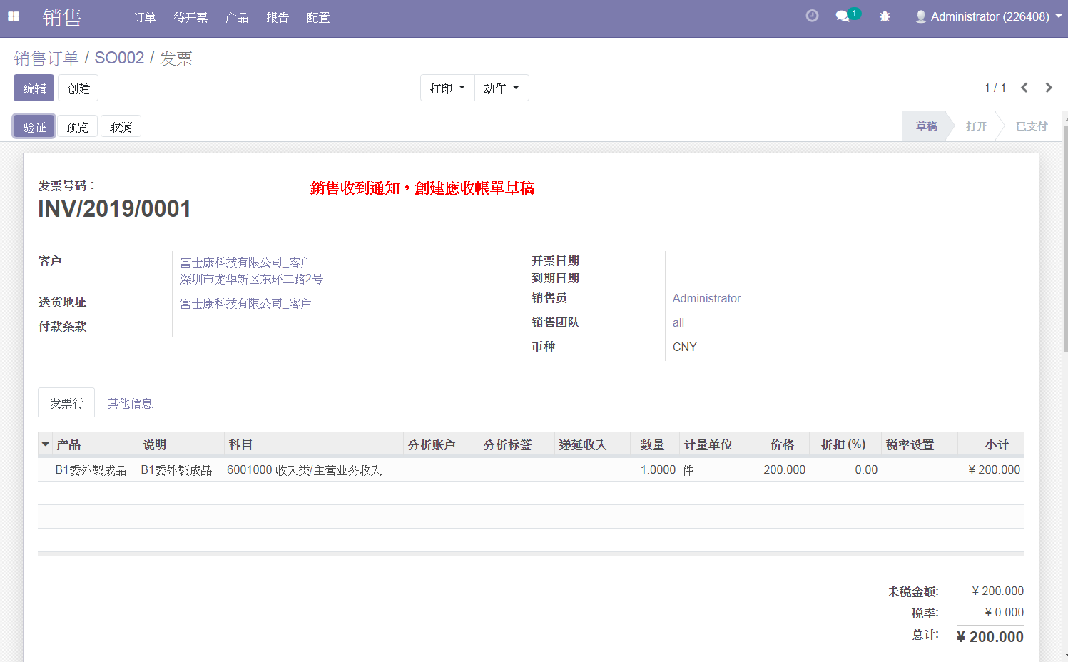
Task: Click the 预览 button
Action: (x=77, y=126)
